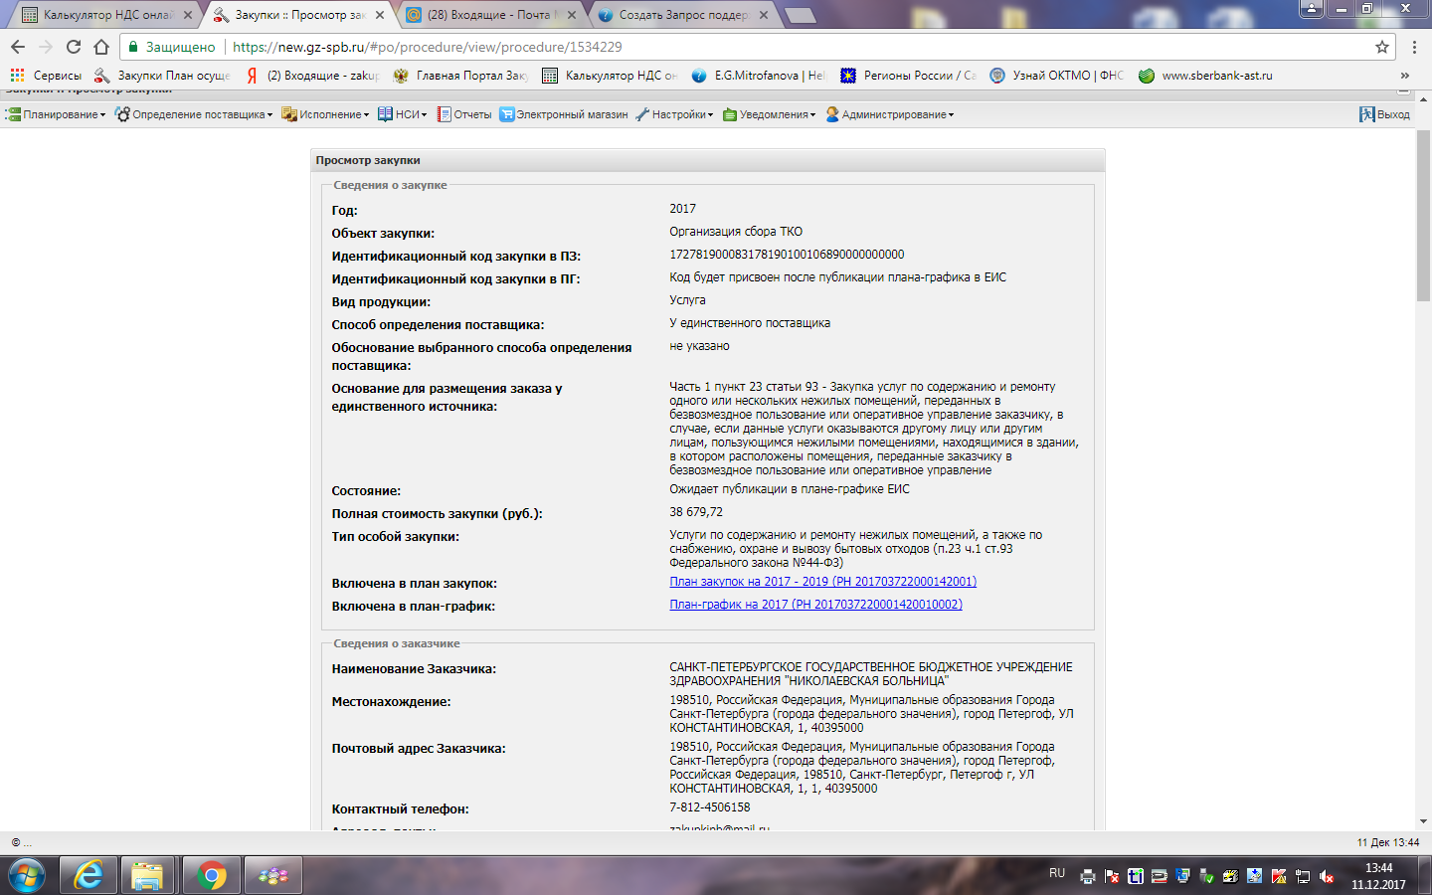1432x895 pixels.
Task: Click the Kaspersky tray icon
Action: pyautogui.click(x=1279, y=876)
